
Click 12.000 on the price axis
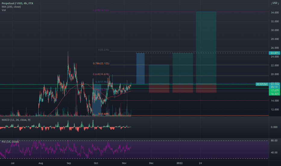tap(275, 110)
